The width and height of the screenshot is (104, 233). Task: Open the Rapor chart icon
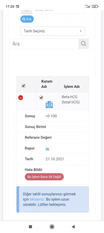coord(47,149)
